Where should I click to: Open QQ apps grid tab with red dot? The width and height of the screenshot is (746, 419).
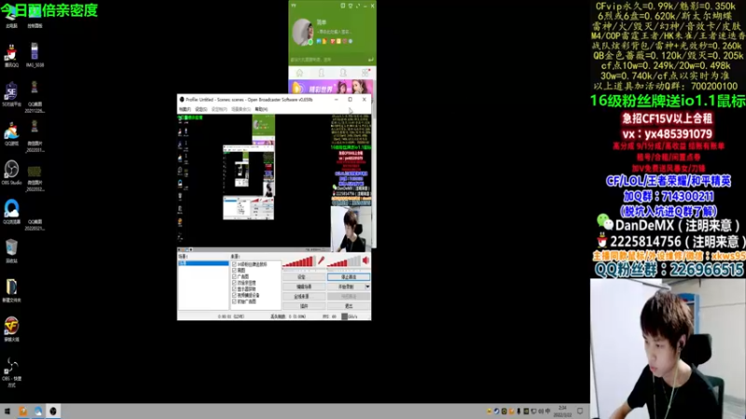(366, 73)
